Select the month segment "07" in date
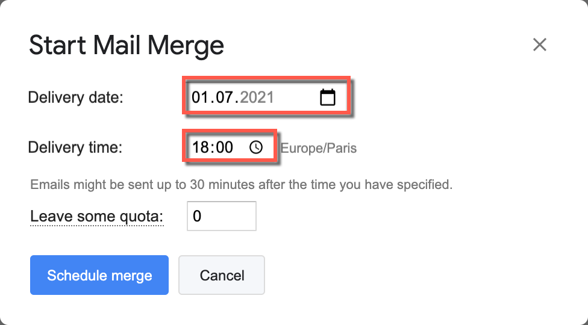Viewport: 588px width, 325px height. pos(224,97)
